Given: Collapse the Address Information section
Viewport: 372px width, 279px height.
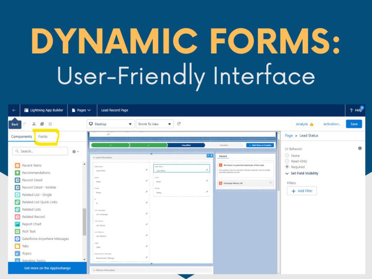Looking at the screenshot, I should [x=94, y=270].
